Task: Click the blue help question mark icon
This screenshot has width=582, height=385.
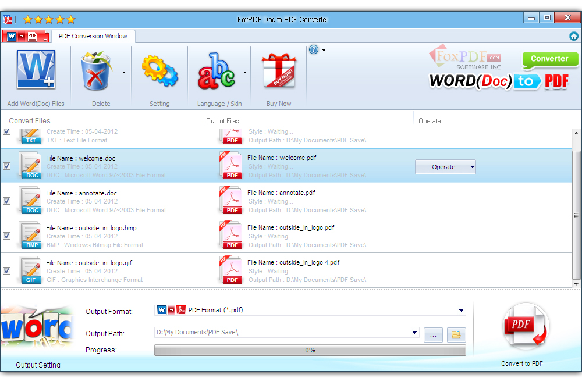Action: [314, 49]
